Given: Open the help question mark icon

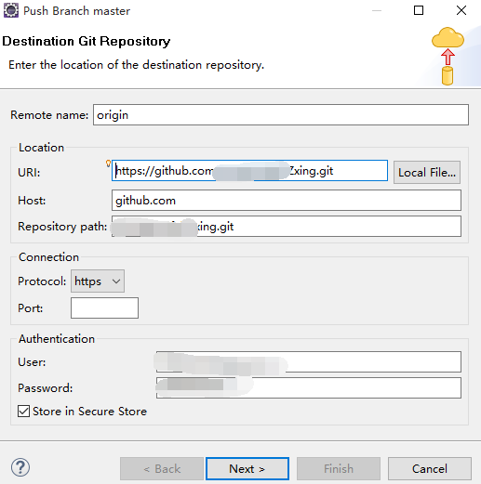Looking at the screenshot, I should click(20, 467).
